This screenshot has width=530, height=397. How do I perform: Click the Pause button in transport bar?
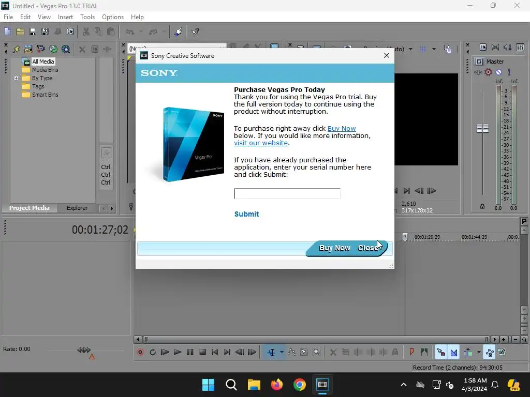point(190,352)
